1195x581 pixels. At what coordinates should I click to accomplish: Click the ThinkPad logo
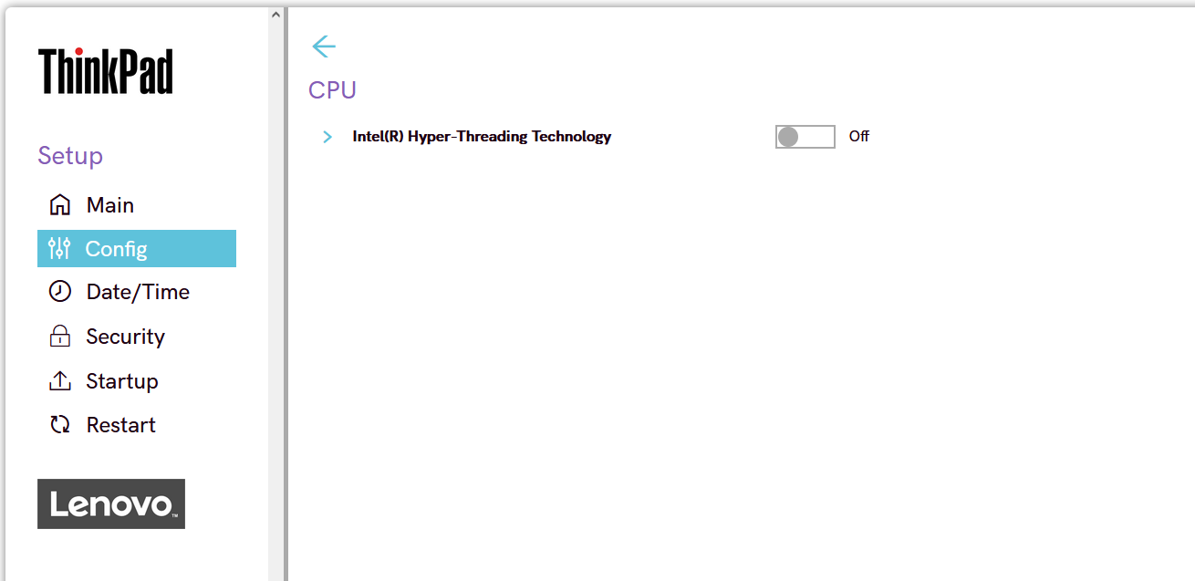tap(106, 71)
